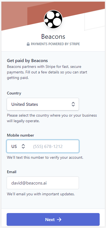Click the Get paid by Beacons heading
The image size is (106, 228).
tap(27, 60)
